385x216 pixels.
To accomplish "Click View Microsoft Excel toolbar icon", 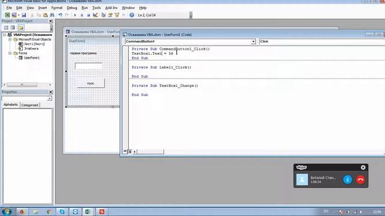I will click(7, 15).
